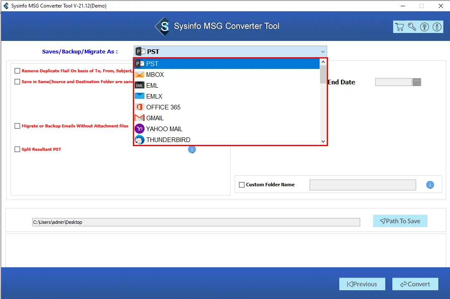Enable Remove Duplicate Mail checkbox
Viewport: 450px width, 299px height.
point(17,71)
